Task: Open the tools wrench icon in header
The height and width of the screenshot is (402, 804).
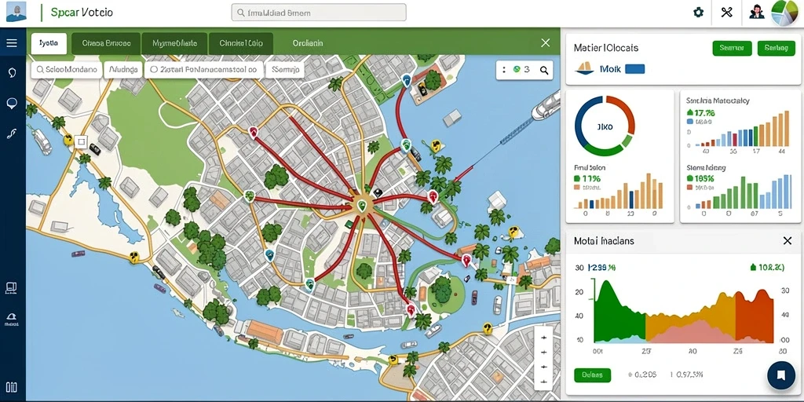Action: pos(726,13)
